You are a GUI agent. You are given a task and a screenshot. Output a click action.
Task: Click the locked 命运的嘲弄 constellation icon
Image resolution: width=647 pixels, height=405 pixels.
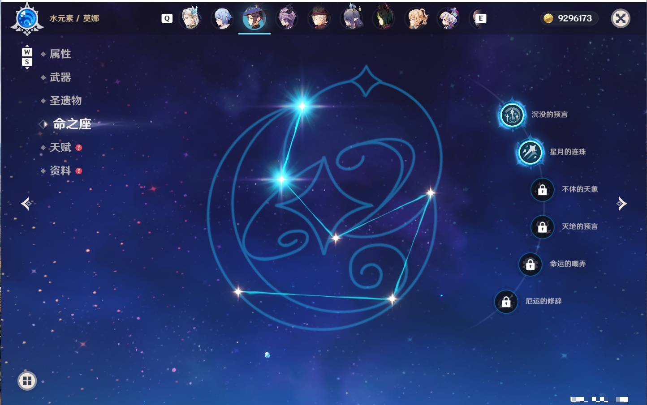tap(531, 264)
